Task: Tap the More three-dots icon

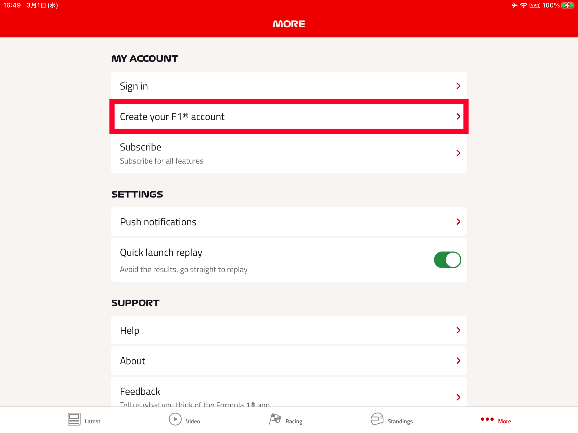Action: [487, 419]
